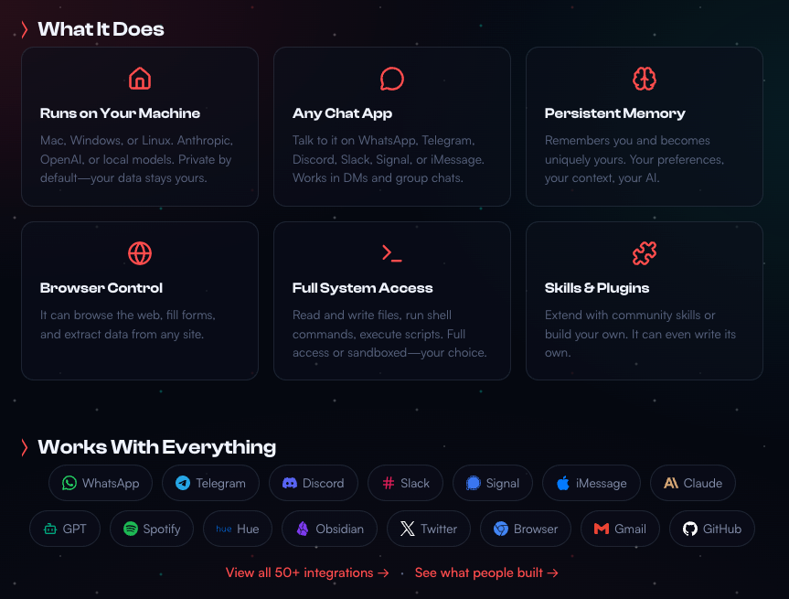Open the Spotify integration chip

click(x=152, y=529)
